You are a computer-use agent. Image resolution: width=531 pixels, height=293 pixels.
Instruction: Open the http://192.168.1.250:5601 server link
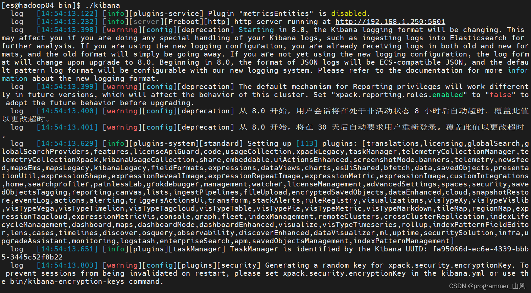390,22
